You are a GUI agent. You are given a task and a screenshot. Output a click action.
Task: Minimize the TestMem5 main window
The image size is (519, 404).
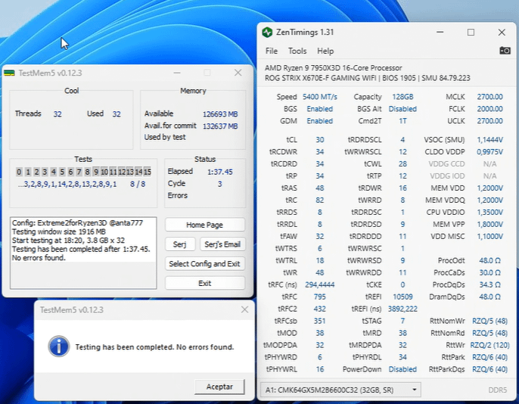177,73
